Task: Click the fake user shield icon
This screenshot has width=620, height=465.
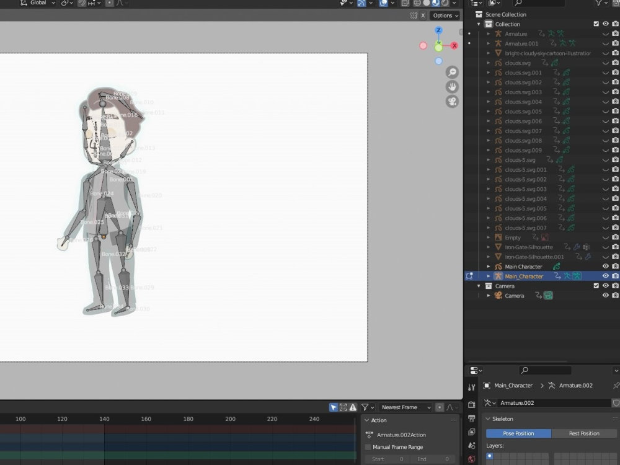Action: coord(616,403)
